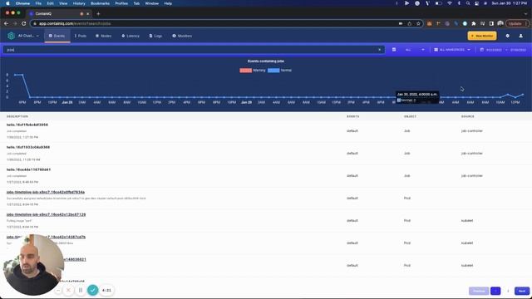Open the Chrome History menu
This screenshot has width=532, height=299.
[79, 3]
